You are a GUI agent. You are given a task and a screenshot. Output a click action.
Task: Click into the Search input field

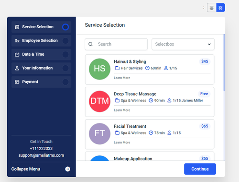coord(116,44)
